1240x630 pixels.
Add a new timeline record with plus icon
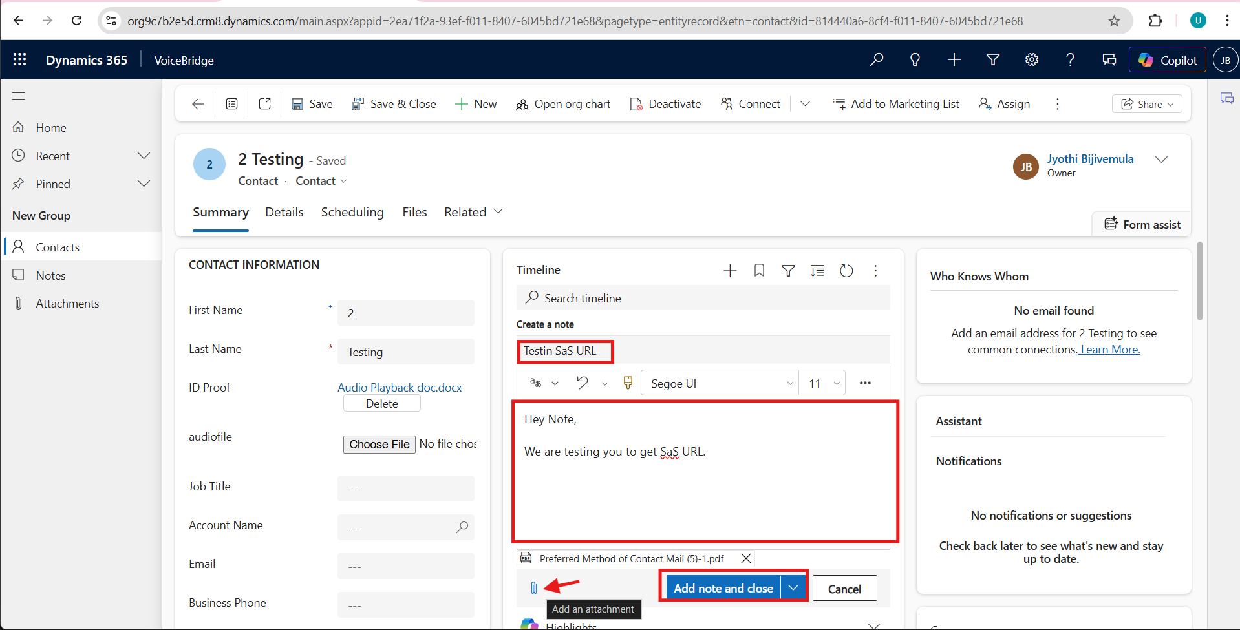[x=730, y=271]
